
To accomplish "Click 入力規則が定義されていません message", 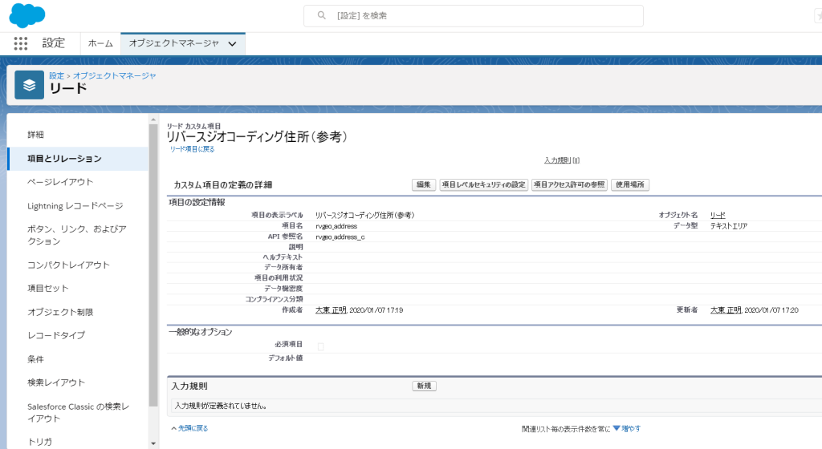I will pyautogui.click(x=221, y=406).
